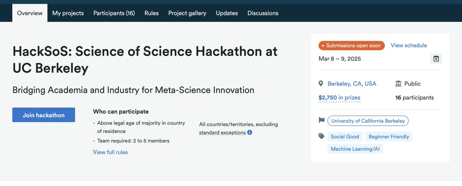The width and height of the screenshot is (462, 186).
Task: Click the info icon beside standard exceptions
Action: point(249,132)
